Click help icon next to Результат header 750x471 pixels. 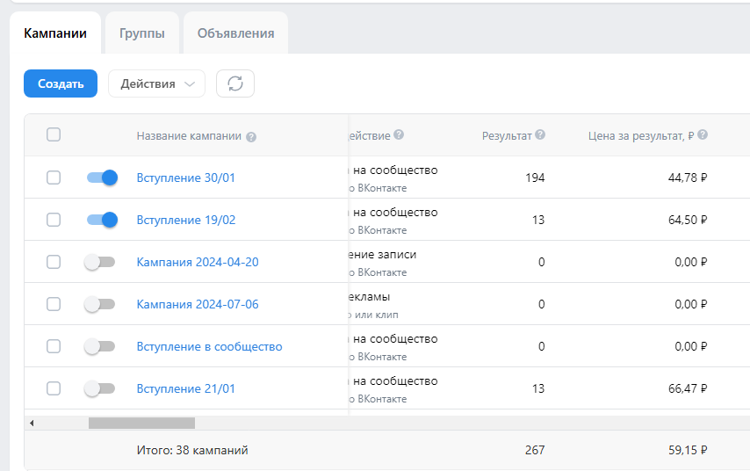pyautogui.click(x=540, y=135)
